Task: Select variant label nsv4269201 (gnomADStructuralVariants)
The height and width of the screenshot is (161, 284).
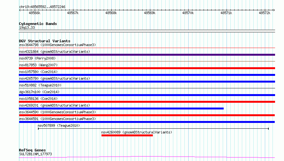Action: (55, 105)
